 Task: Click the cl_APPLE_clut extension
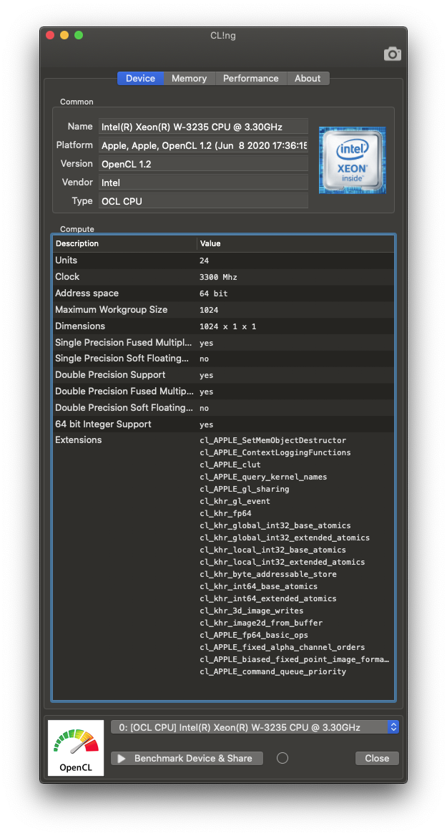point(230,465)
